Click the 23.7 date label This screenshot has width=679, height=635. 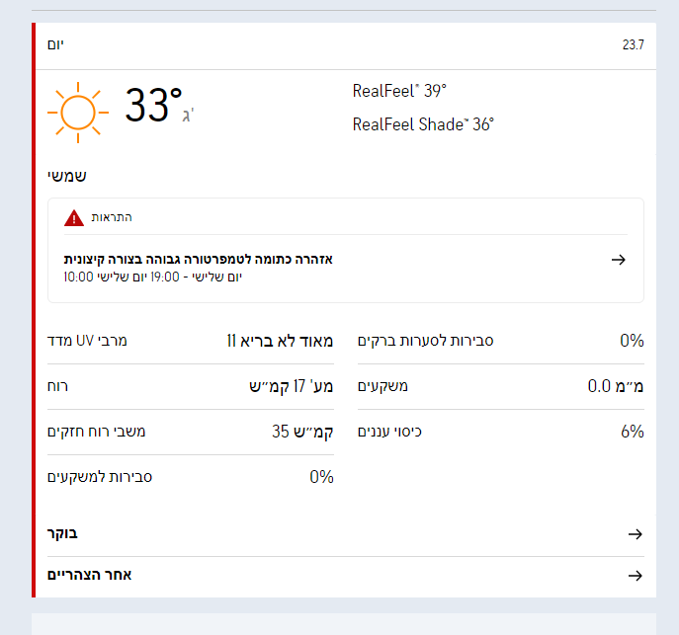(633, 45)
